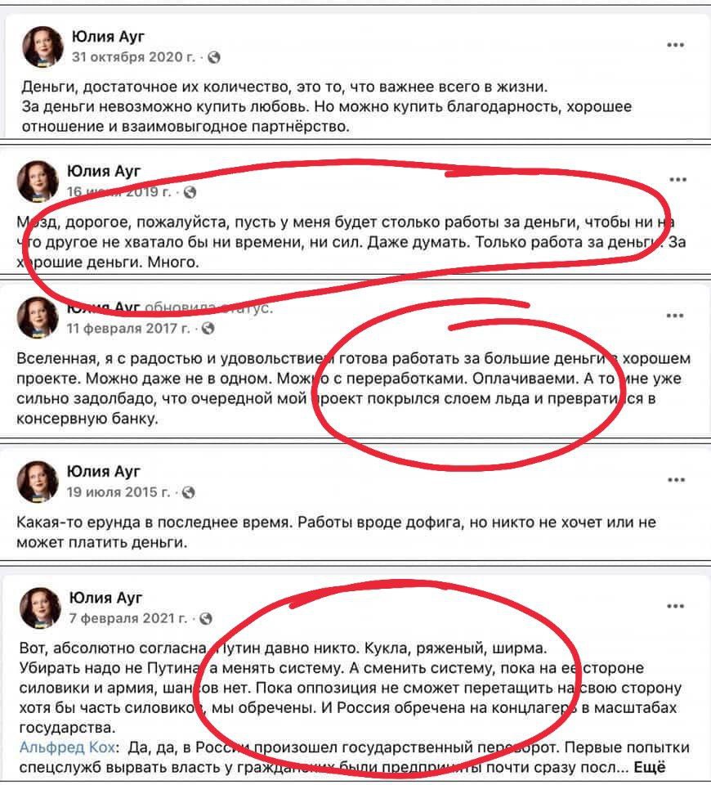Open the Альфред Кох profile link
Screen dimensions: 711x785
coord(68,747)
